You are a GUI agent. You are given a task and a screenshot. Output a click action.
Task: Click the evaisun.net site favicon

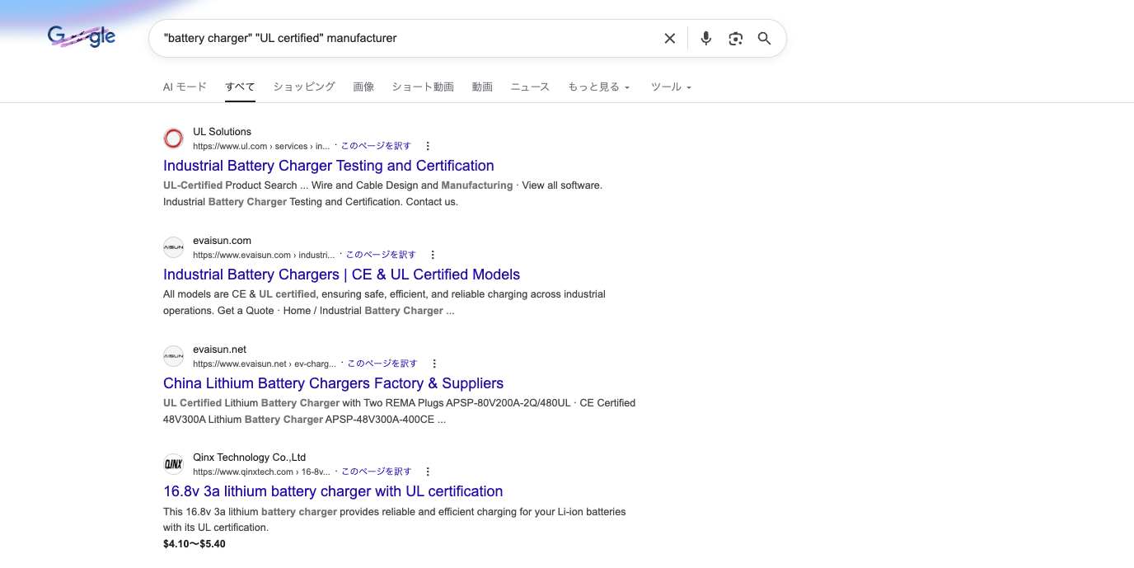(x=173, y=355)
